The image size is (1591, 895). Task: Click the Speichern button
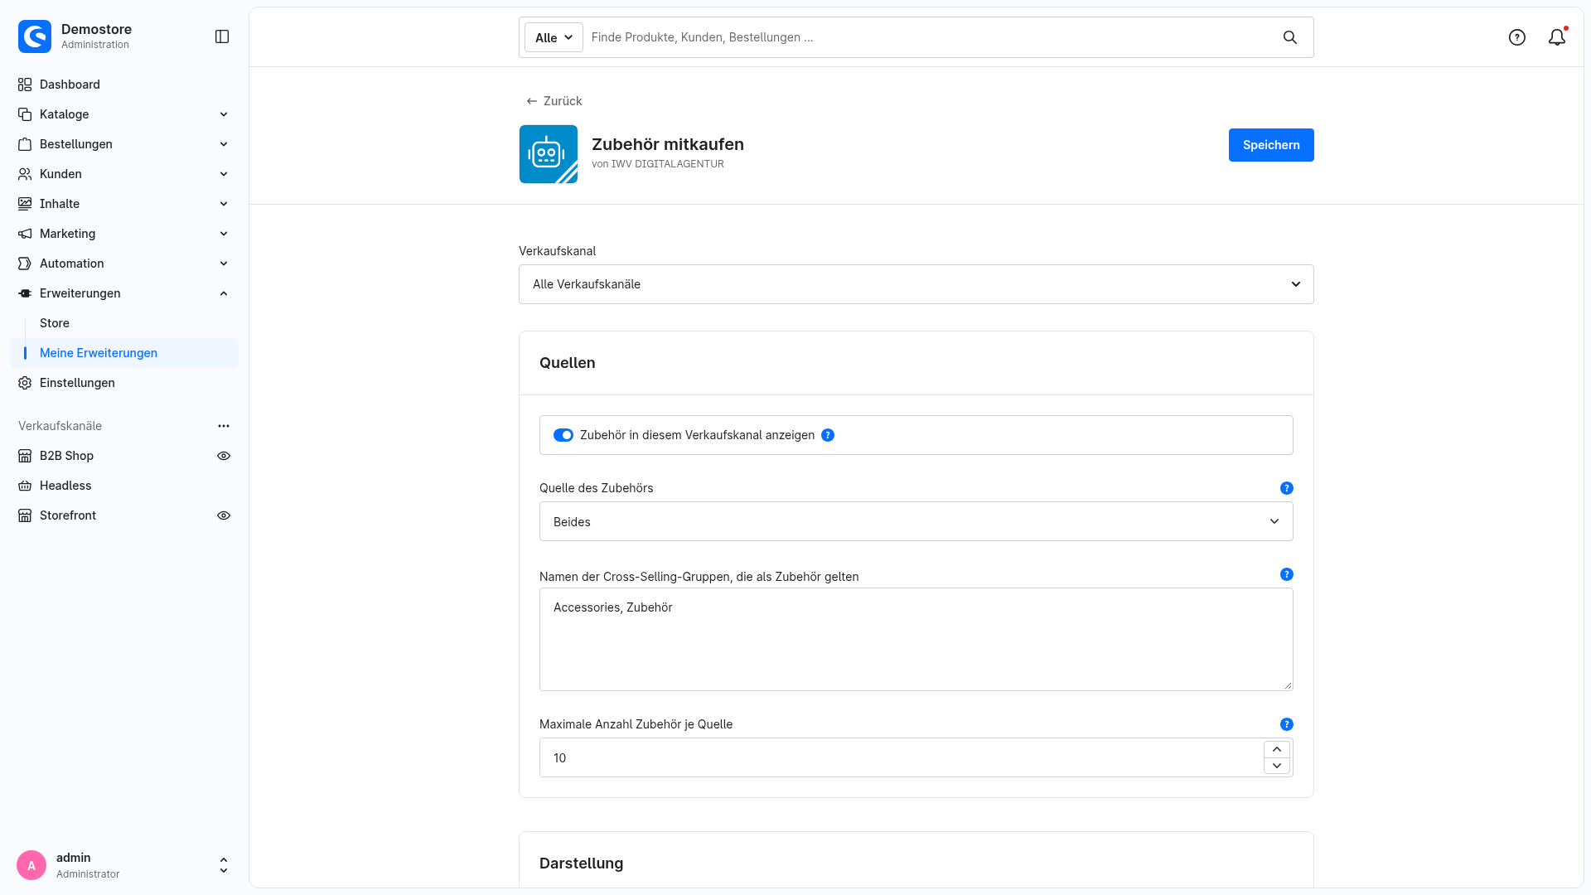1271,145
